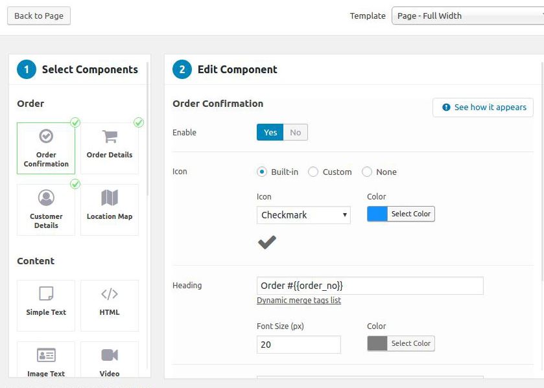This screenshot has height=388, width=544.
Task: Switch Enable toggle to No
Action: 295,132
